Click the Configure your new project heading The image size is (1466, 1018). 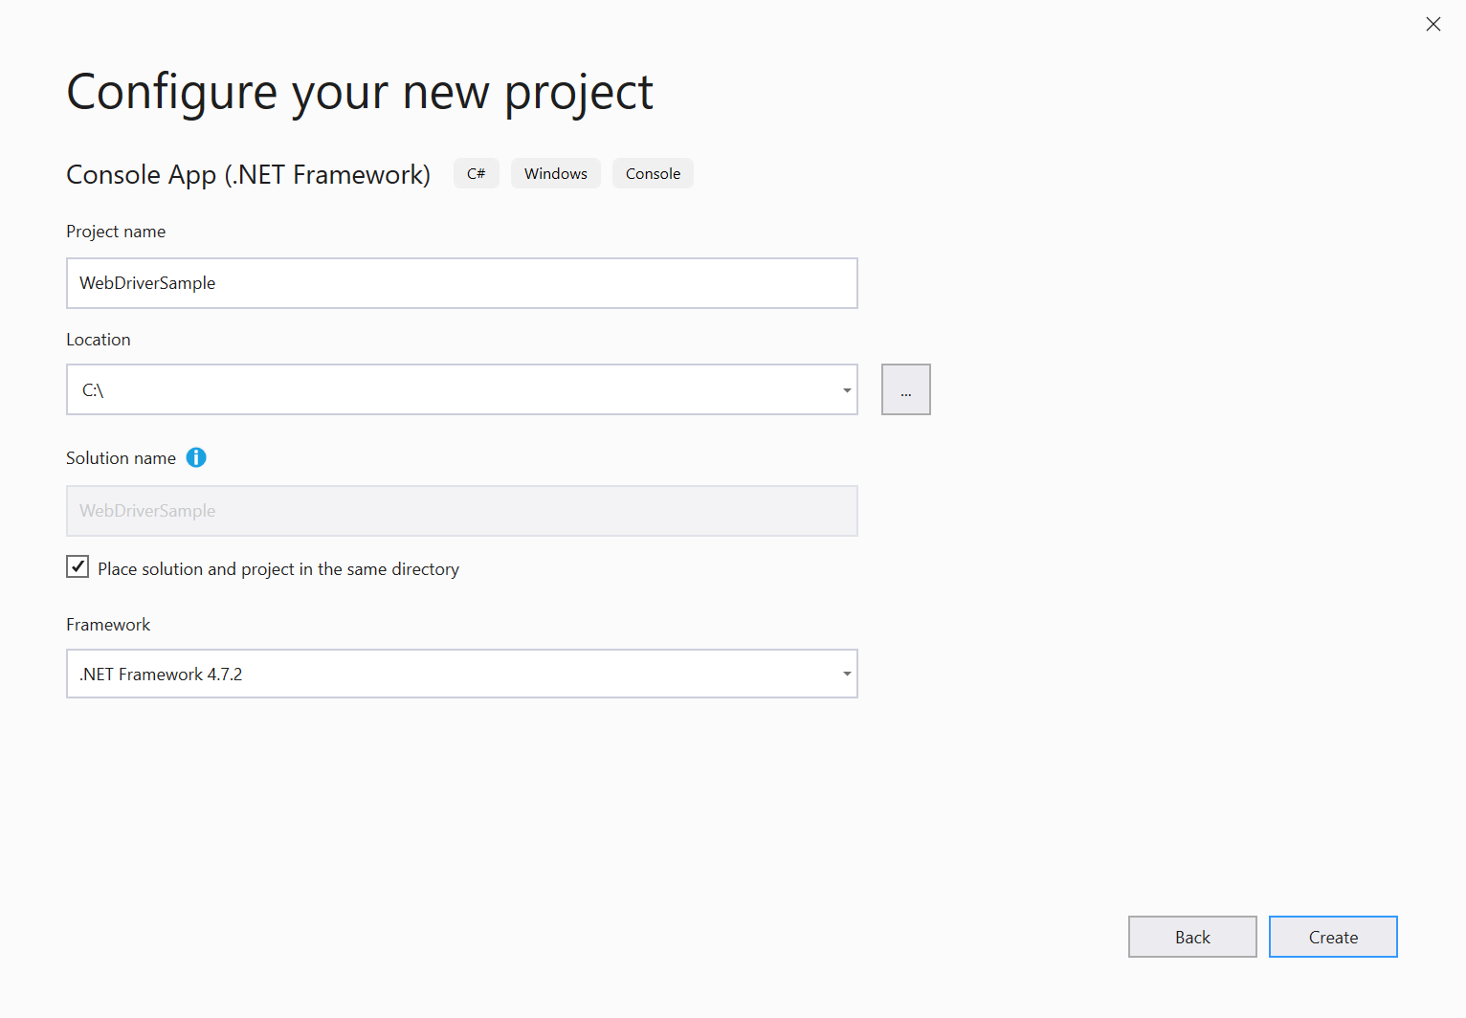tap(360, 91)
